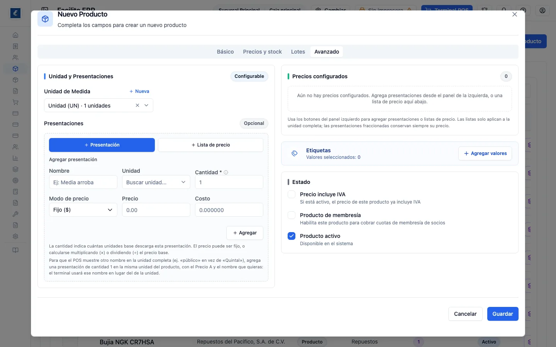Click the blue Presentación button

tap(102, 145)
